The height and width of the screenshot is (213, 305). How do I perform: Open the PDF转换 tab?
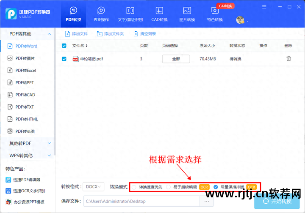(73, 14)
